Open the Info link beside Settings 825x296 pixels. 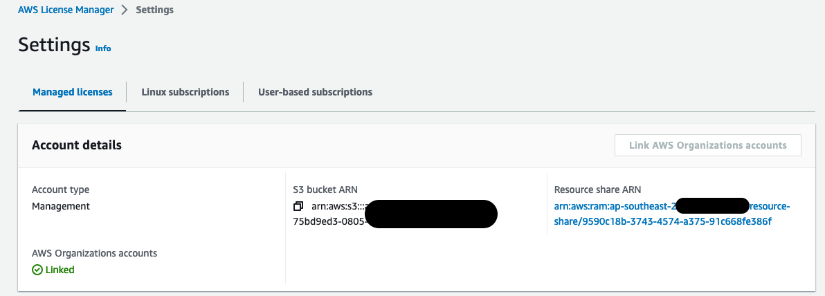103,48
